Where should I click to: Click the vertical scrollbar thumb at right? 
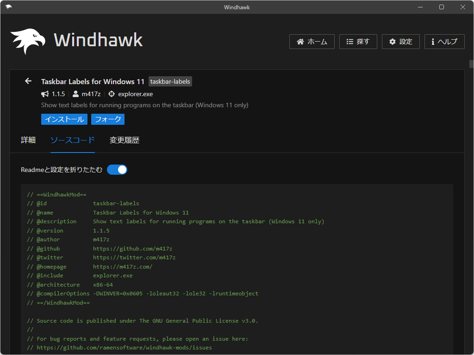[x=471, y=64]
